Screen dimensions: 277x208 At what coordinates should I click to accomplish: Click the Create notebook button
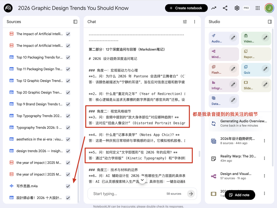pos(186,8)
